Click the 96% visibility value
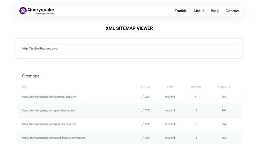Image resolution: width=265 pixels, height=144 pixels. tap(224, 97)
